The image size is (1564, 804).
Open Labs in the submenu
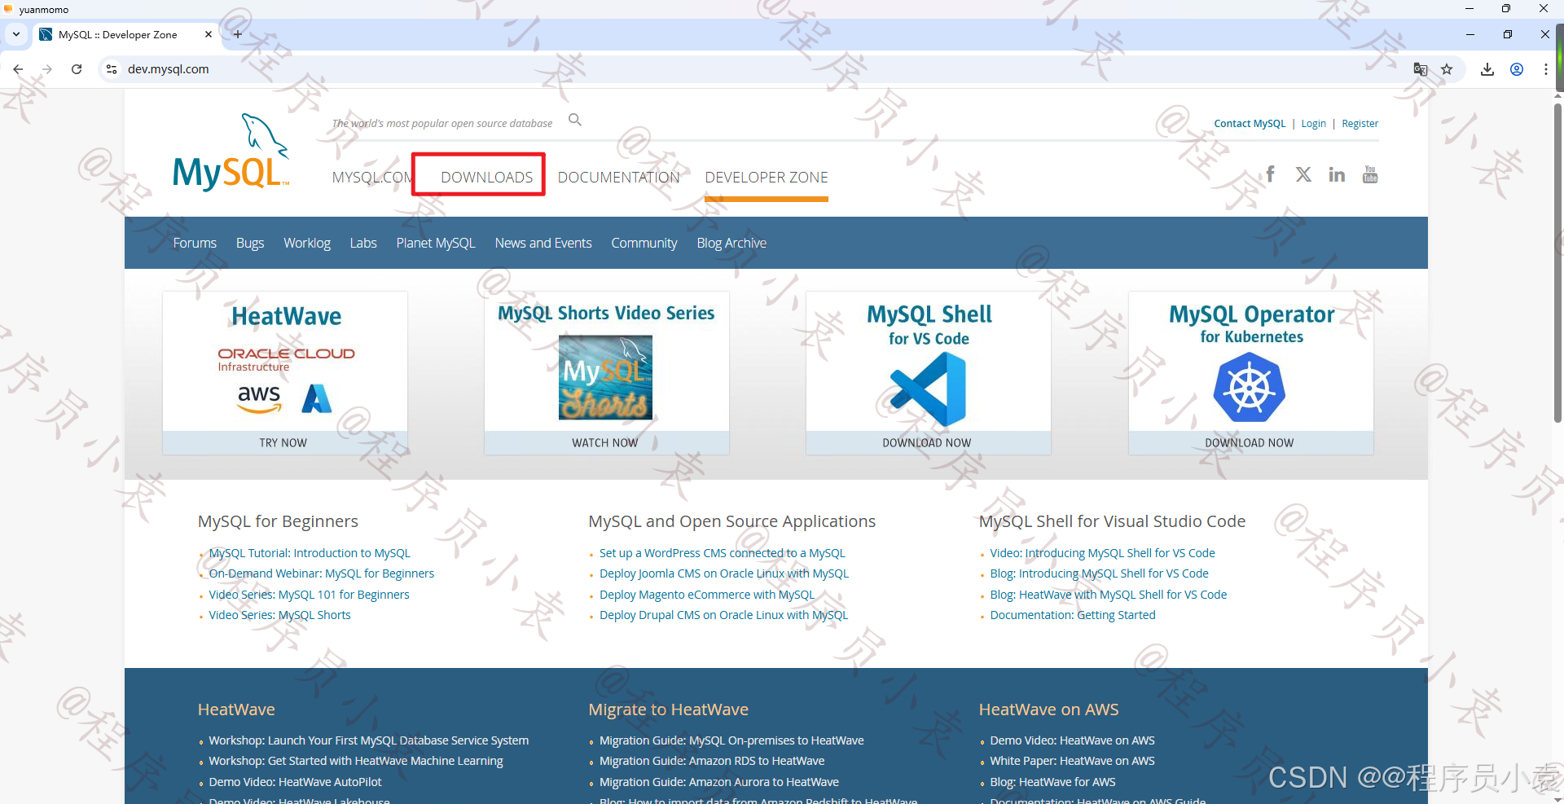[363, 243]
